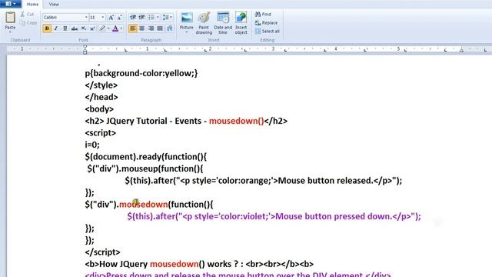Screen dimensions: 492x277
Task: Justify the paragraph text
Action: click(160, 28)
